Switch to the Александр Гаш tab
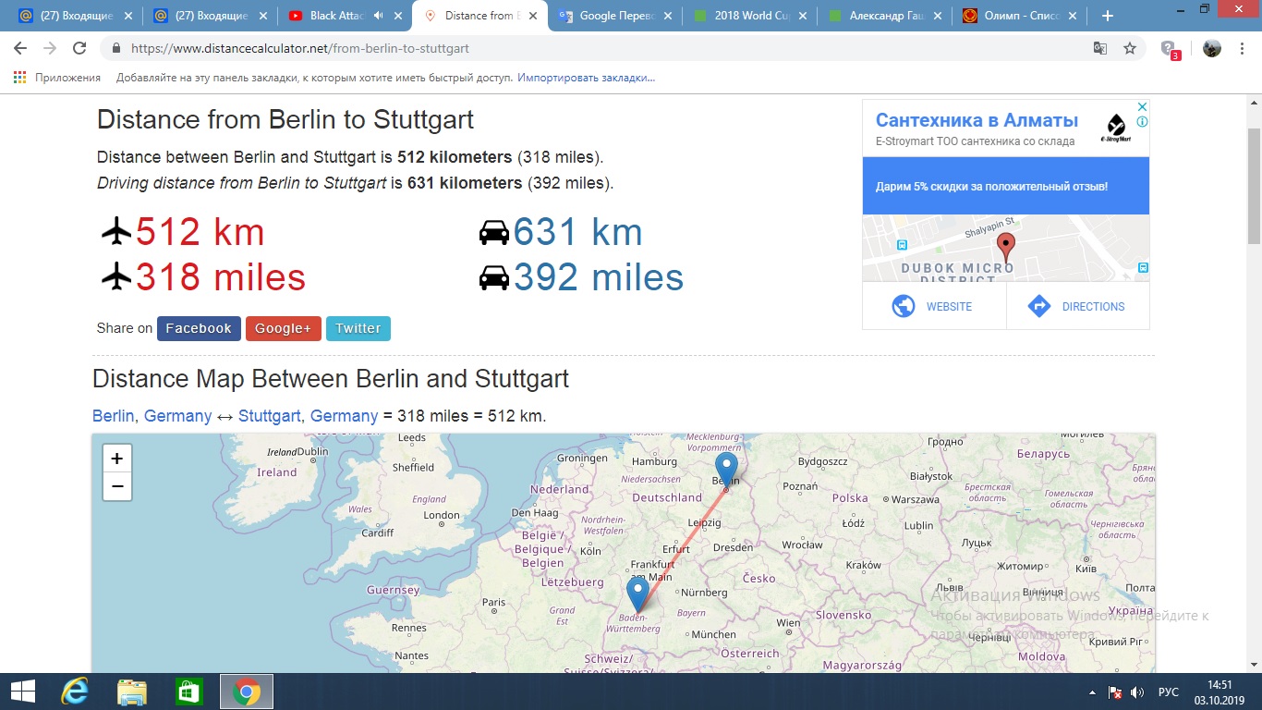Viewport: 1262px width, 710px height. point(889,16)
